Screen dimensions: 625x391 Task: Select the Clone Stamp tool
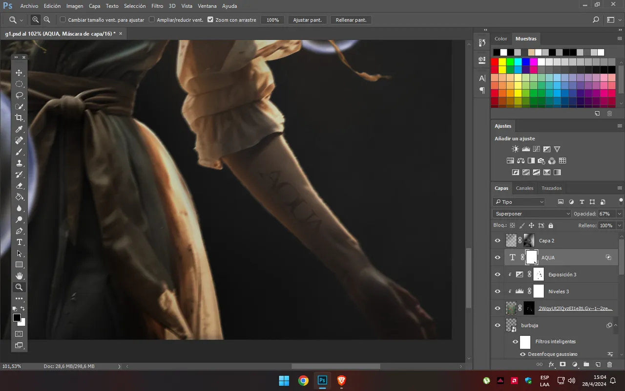(x=19, y=163)
